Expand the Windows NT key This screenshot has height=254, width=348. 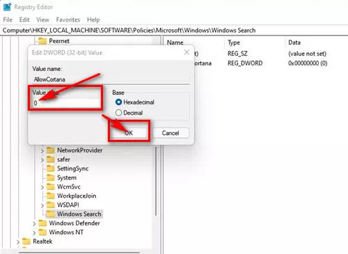point(34,232)
